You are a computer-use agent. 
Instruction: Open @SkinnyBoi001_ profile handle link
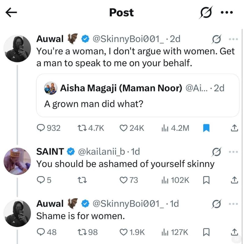[124, 39]
